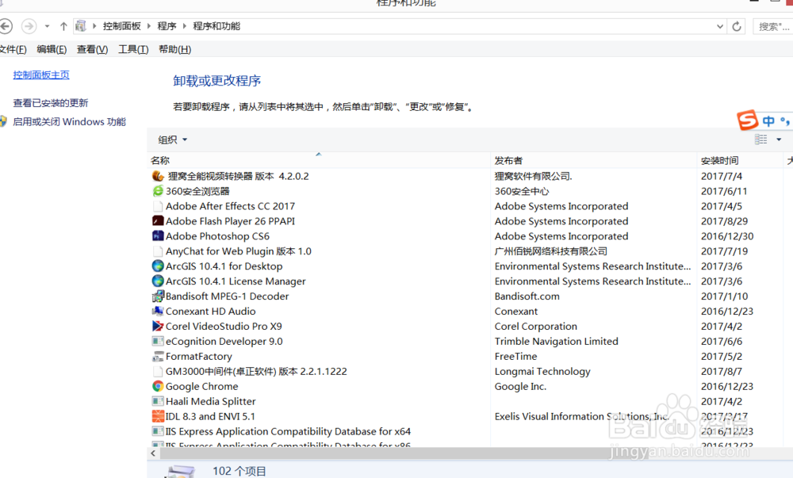
Task: Click the search box in the top right
Action: point(773,26)
